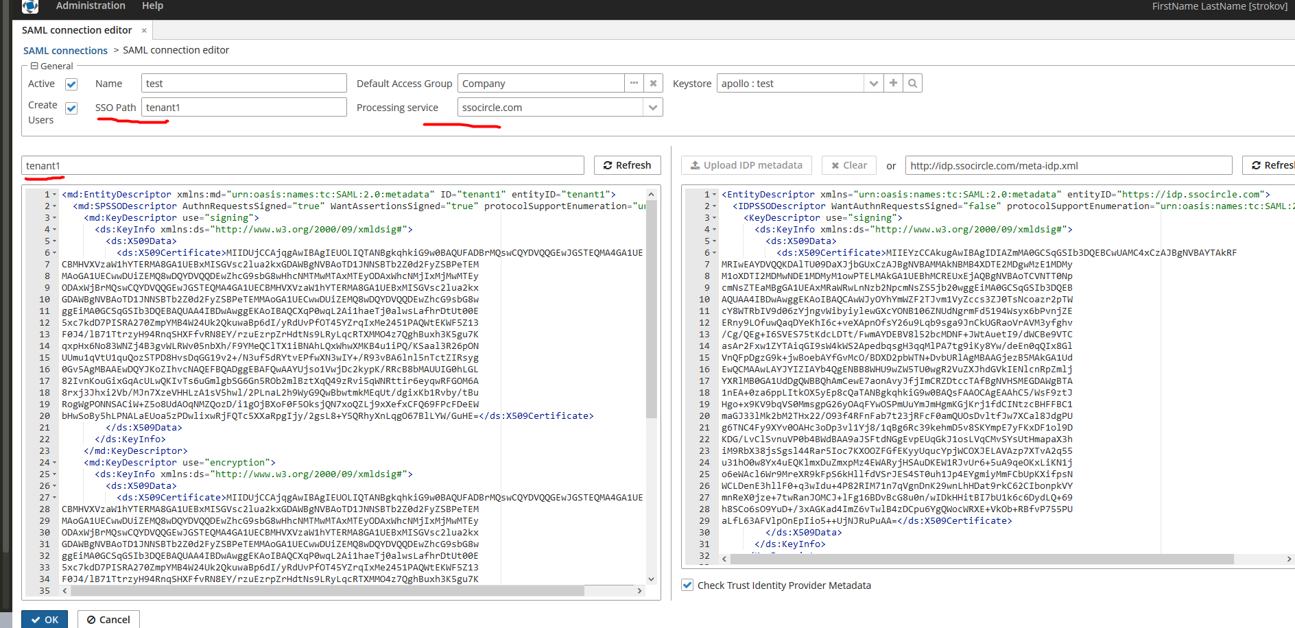The width and height of the screenshot is (1295, 628).
Task: Toggle Check Trust Identity Provider Metadata
Action: tap(687, 585)
